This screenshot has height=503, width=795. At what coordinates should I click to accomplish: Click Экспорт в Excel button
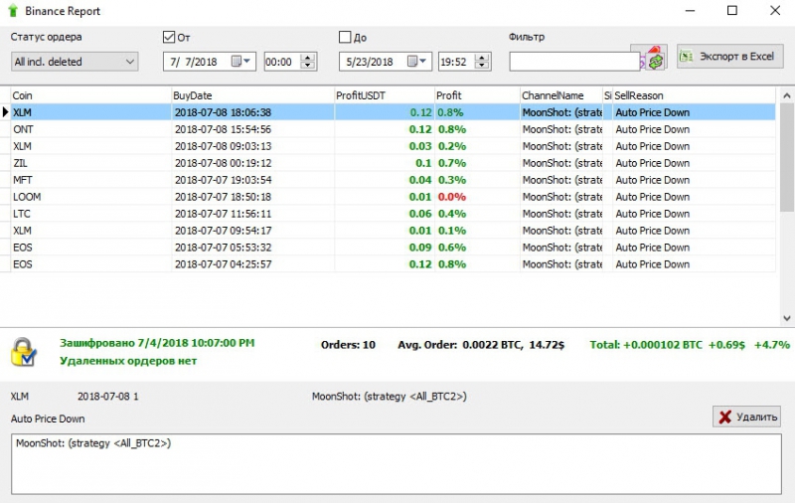pyautogui.click(x=729, y=57)
